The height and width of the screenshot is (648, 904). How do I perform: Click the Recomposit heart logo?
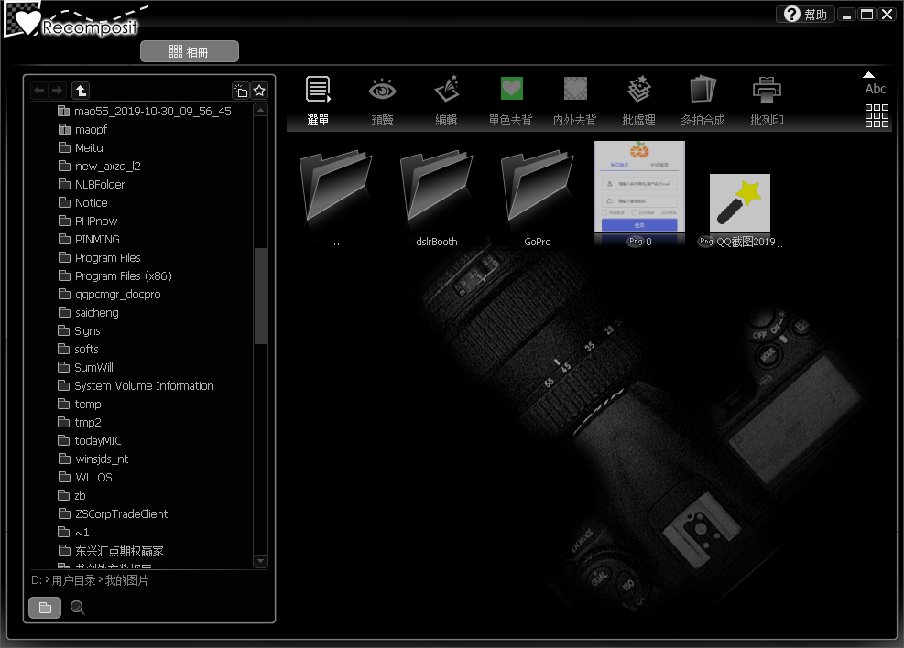(x=27, y=21)
